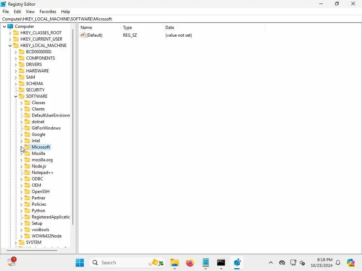
Task: Open the View menu
Action: click(30, 12)
